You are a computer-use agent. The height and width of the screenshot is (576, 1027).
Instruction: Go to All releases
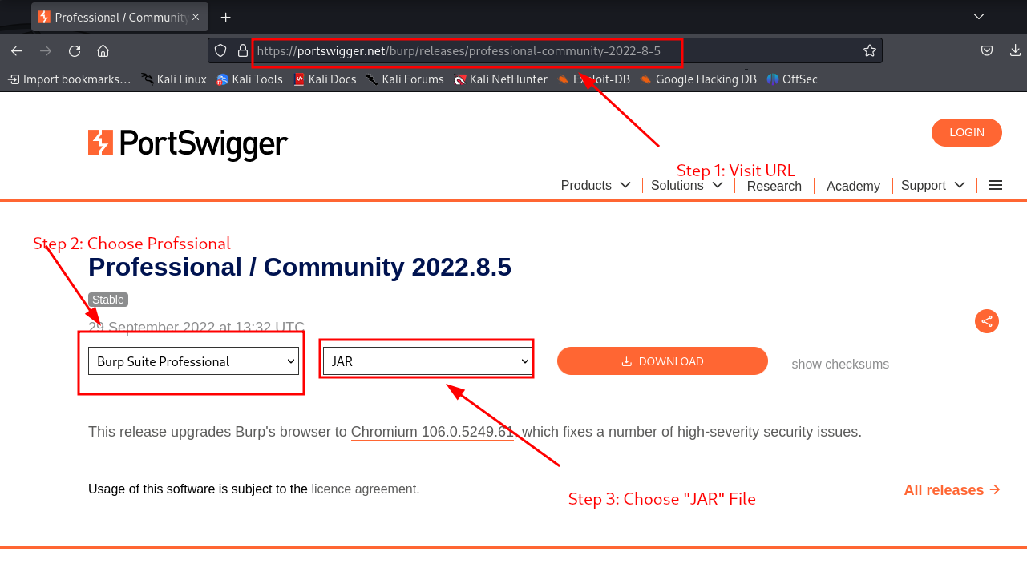tap(952, 489)
